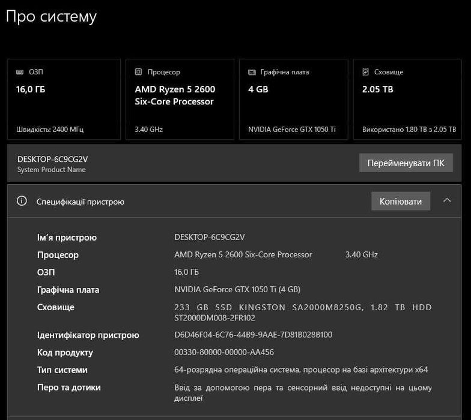Click the Перо та дотики label
This screenshot has width=471, height=420.
coord(68,388)
